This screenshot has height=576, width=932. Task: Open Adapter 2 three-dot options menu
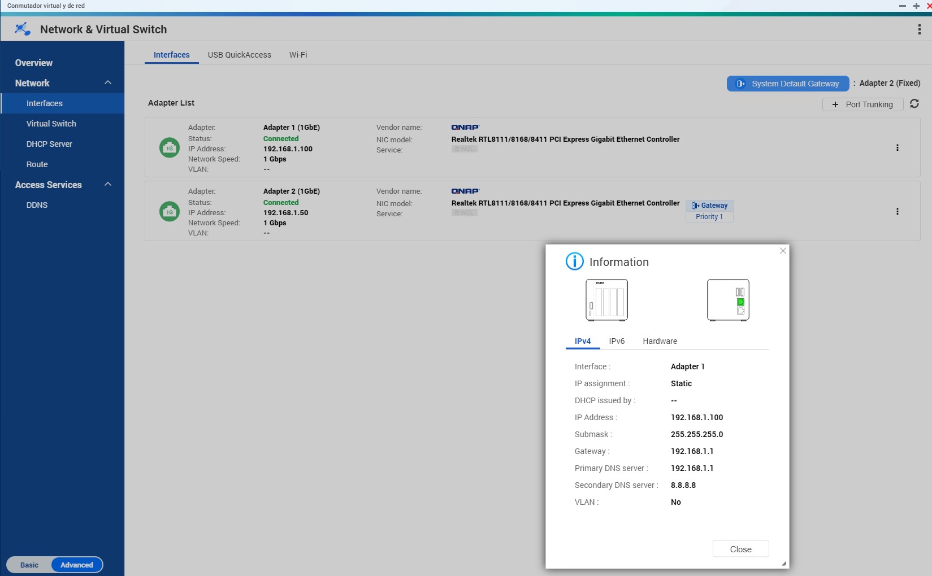point(897,212)
